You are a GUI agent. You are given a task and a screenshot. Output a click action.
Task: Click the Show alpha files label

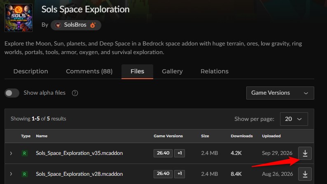pyautogui.click(x=44, y=93)
